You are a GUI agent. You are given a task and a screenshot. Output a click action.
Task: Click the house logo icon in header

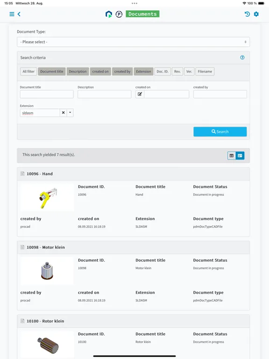109,14
